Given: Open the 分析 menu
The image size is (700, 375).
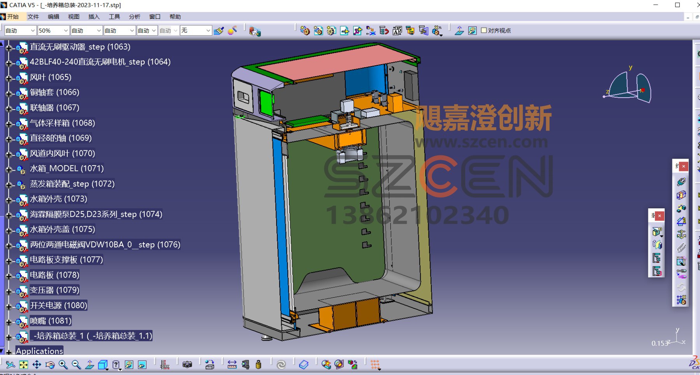Looking at the screenshot, I should [135, 17].
